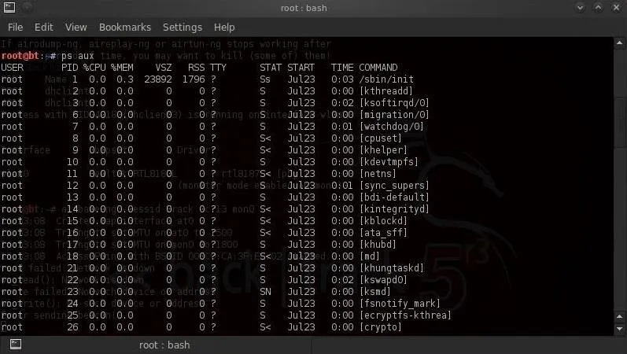Screen dimensions: 627x354
Task: Close the Konsole window
Action: pyautogui.click(x=616, y=8)
